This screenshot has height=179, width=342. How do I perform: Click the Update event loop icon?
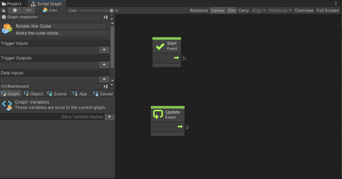pos(158,114)
